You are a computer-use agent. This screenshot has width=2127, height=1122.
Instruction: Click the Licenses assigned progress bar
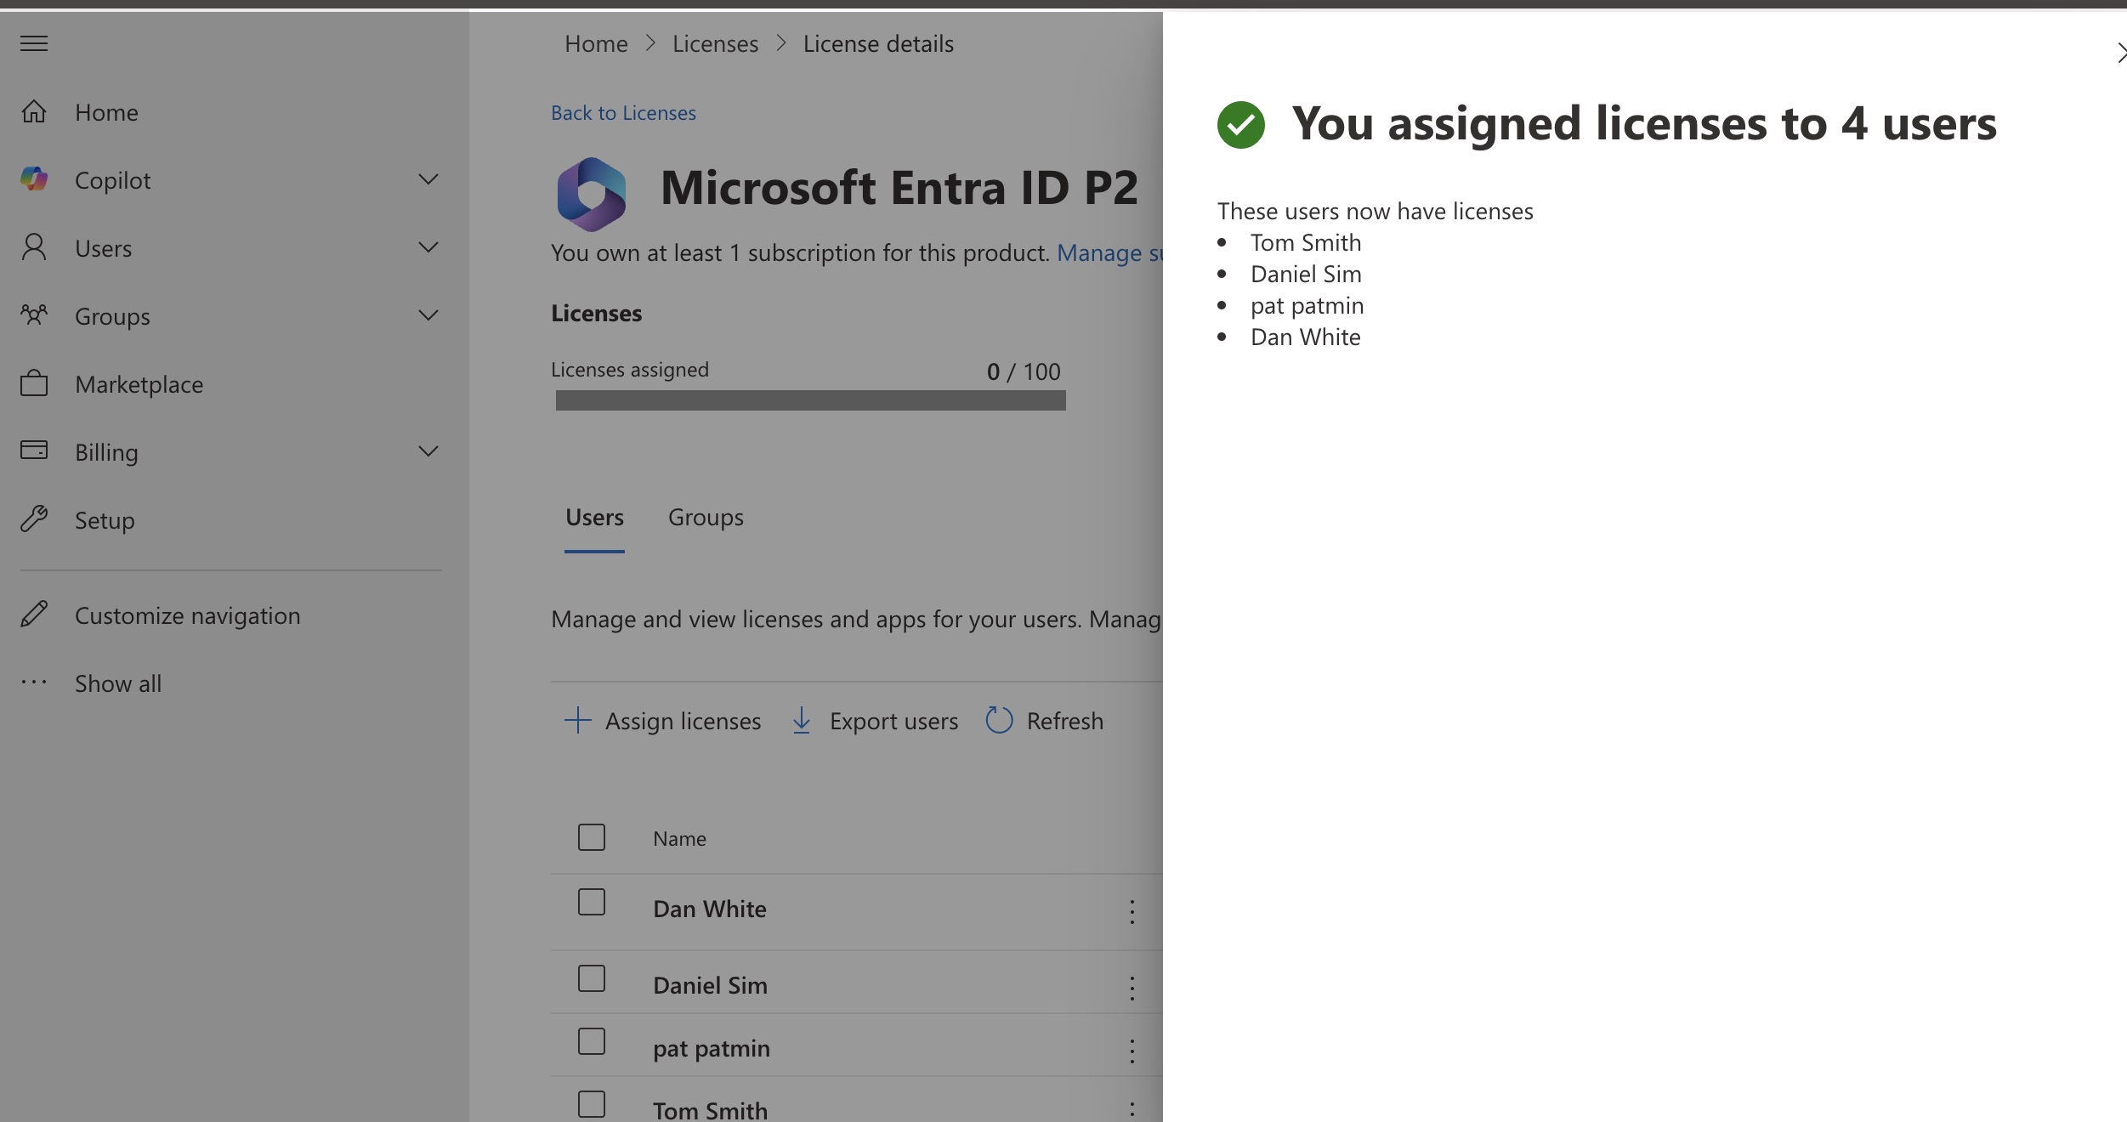[810, 400]
